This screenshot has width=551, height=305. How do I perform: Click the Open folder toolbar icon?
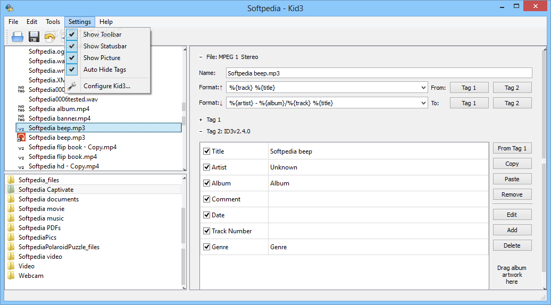point(18,37)
